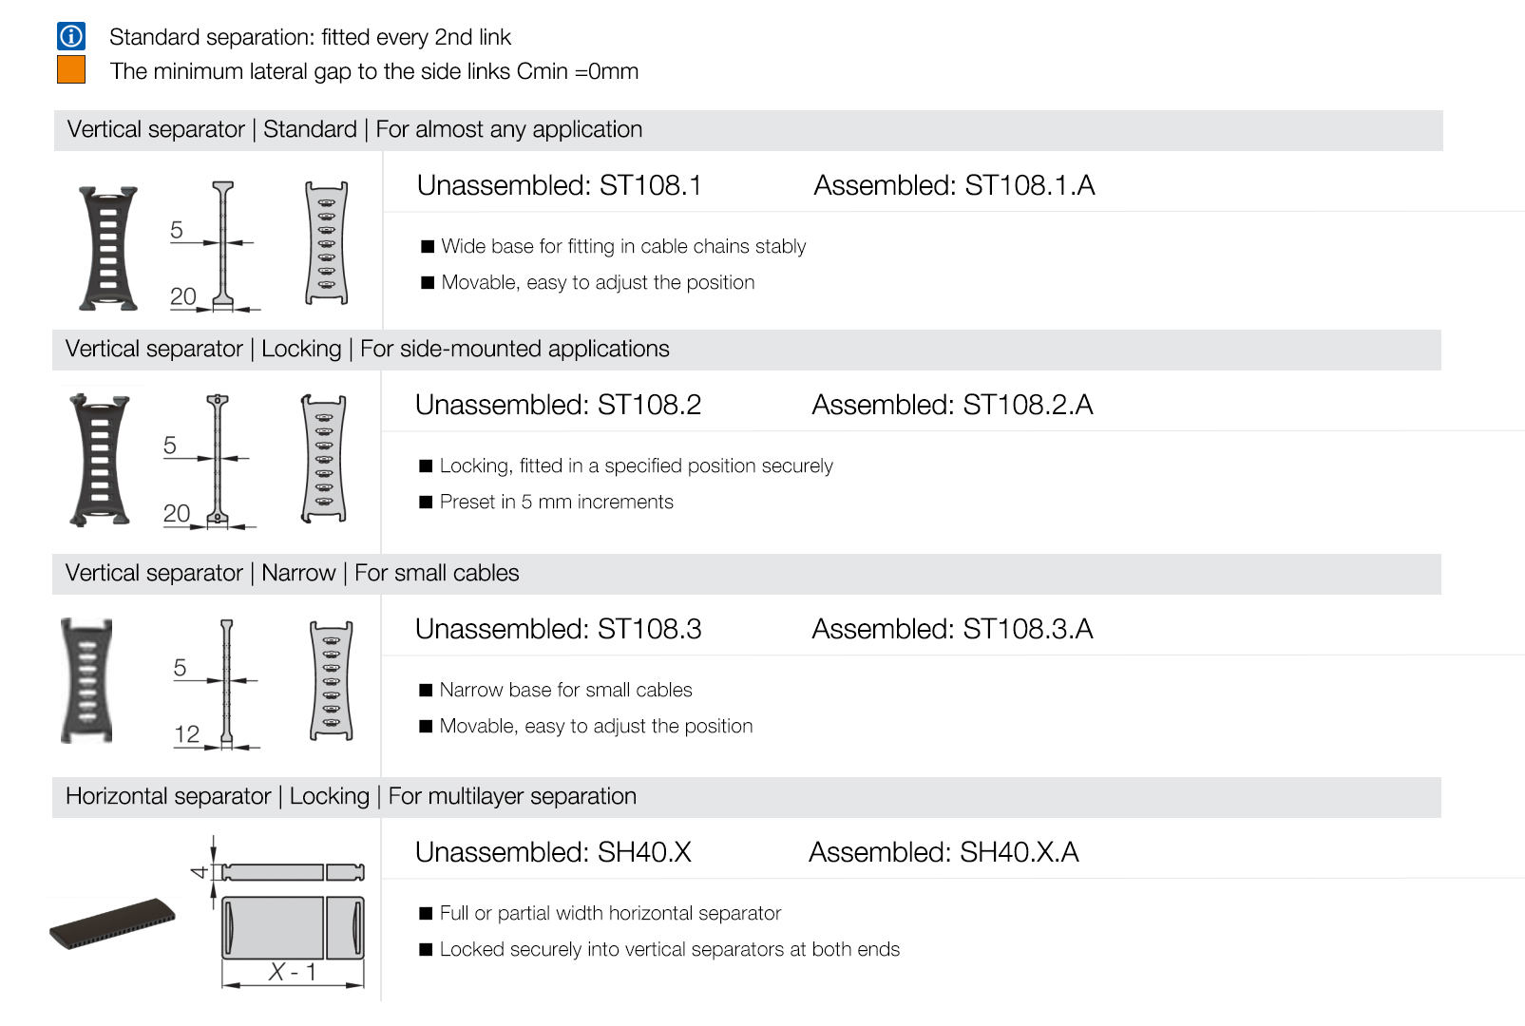Select the "Vertical separator | Narrow" section header
The height and width of the screenshot is (1026, 1525).
(293, 574)
